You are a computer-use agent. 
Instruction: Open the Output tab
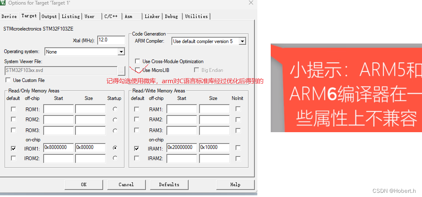coord(49,16)
